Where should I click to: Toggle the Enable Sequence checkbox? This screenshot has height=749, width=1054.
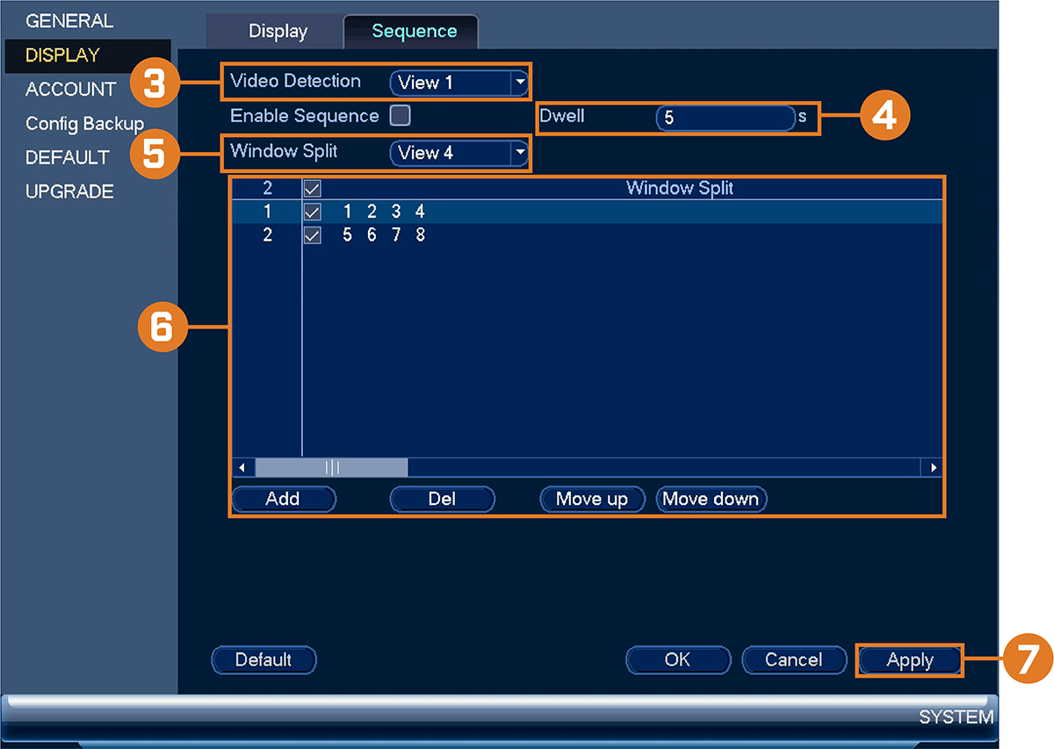(401, 115)
